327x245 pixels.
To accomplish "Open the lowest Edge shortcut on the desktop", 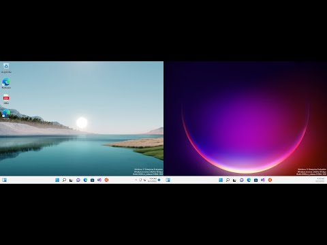I will 6,114.
